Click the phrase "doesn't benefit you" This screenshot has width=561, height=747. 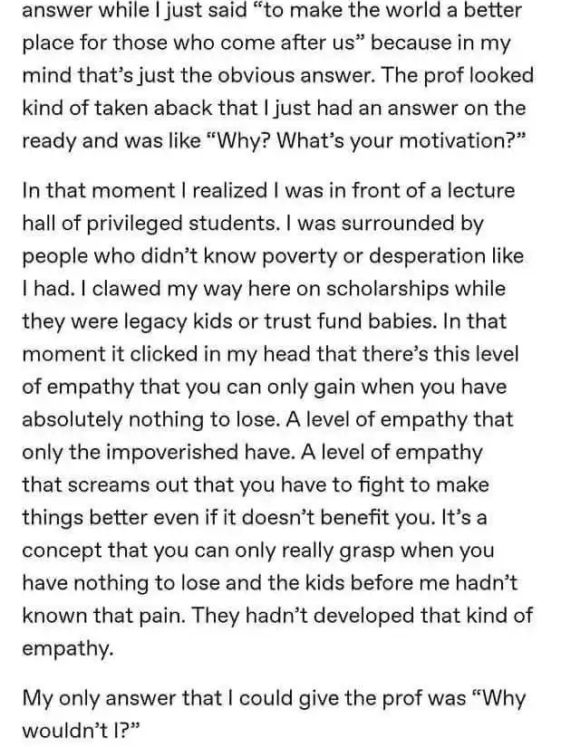(338, 518)
